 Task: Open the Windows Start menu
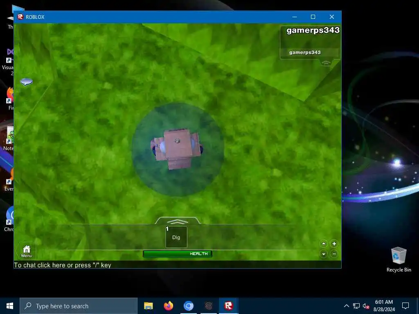click(10, 306)
